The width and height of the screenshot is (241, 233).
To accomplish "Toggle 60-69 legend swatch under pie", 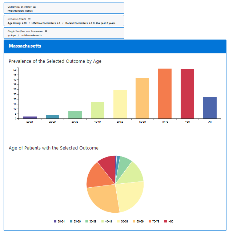I will [x=134, y=221].
